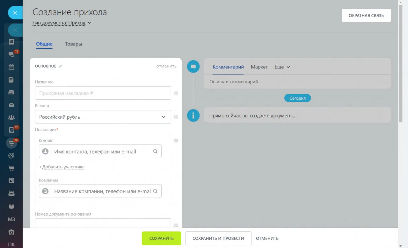Click the ОБРАТНАЯ СВЯЗЬ button

click(366, 15)
